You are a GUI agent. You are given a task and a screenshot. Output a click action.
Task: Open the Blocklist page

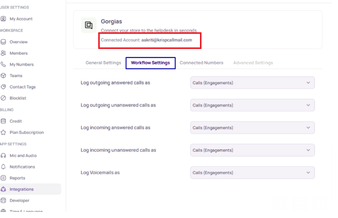click(18, 98)
